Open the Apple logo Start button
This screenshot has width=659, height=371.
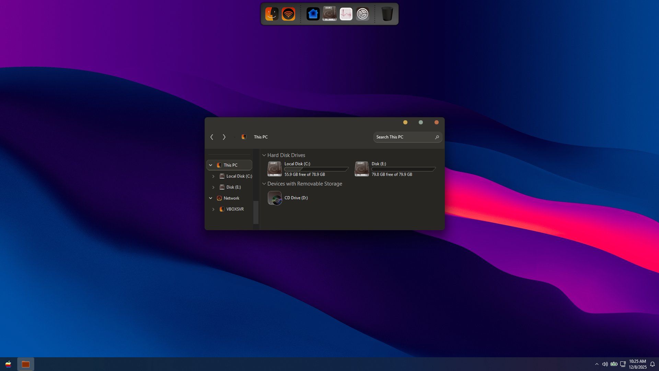[8, 364]
